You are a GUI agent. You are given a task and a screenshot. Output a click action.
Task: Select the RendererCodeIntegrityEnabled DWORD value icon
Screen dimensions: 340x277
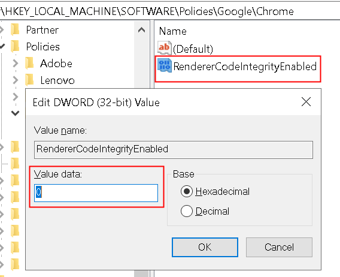(165, 65)
